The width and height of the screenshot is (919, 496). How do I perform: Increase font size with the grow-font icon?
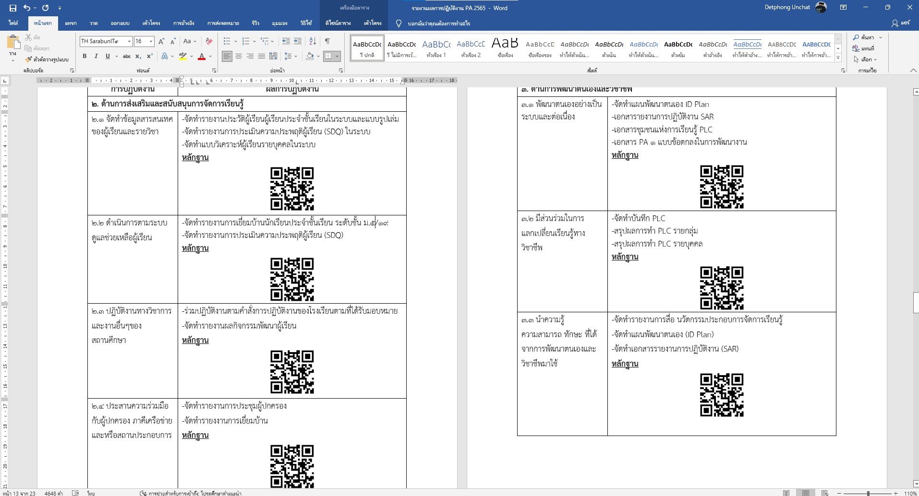click(x=161, y=41)
